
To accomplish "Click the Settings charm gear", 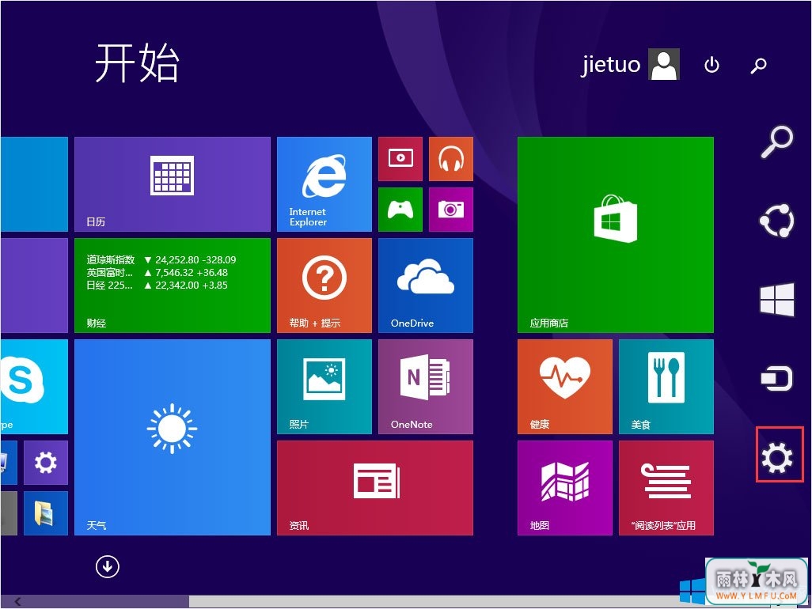I will [777, 457].
